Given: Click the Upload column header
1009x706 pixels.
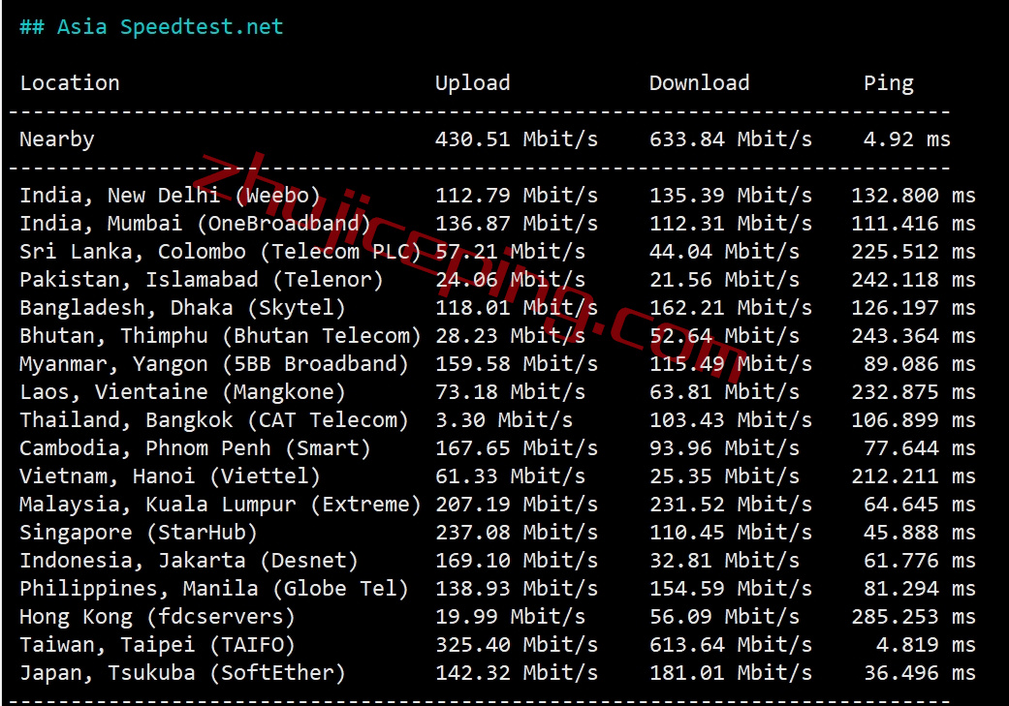Looking at the screenshot, I should [472, 83].
